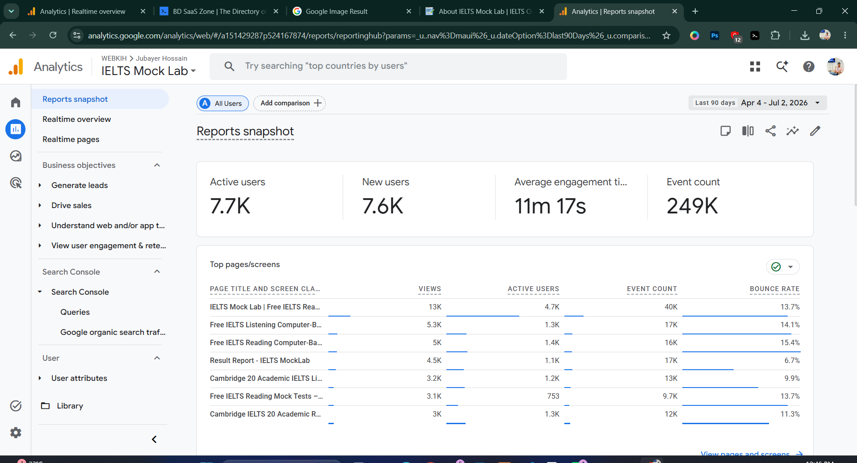
Task: Click the ACTIVE USERS column header
Action: [534, 289]
